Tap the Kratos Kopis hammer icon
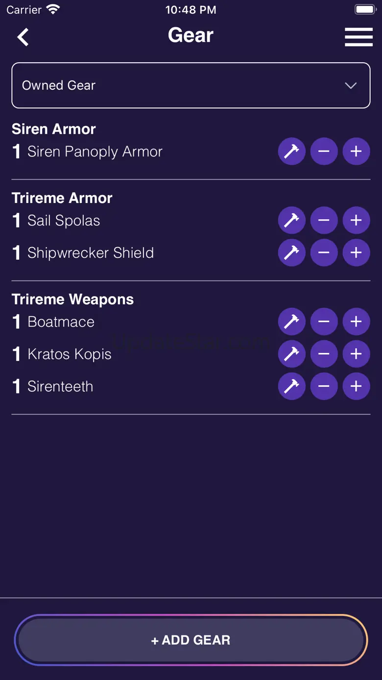 [x=291, y=354]
